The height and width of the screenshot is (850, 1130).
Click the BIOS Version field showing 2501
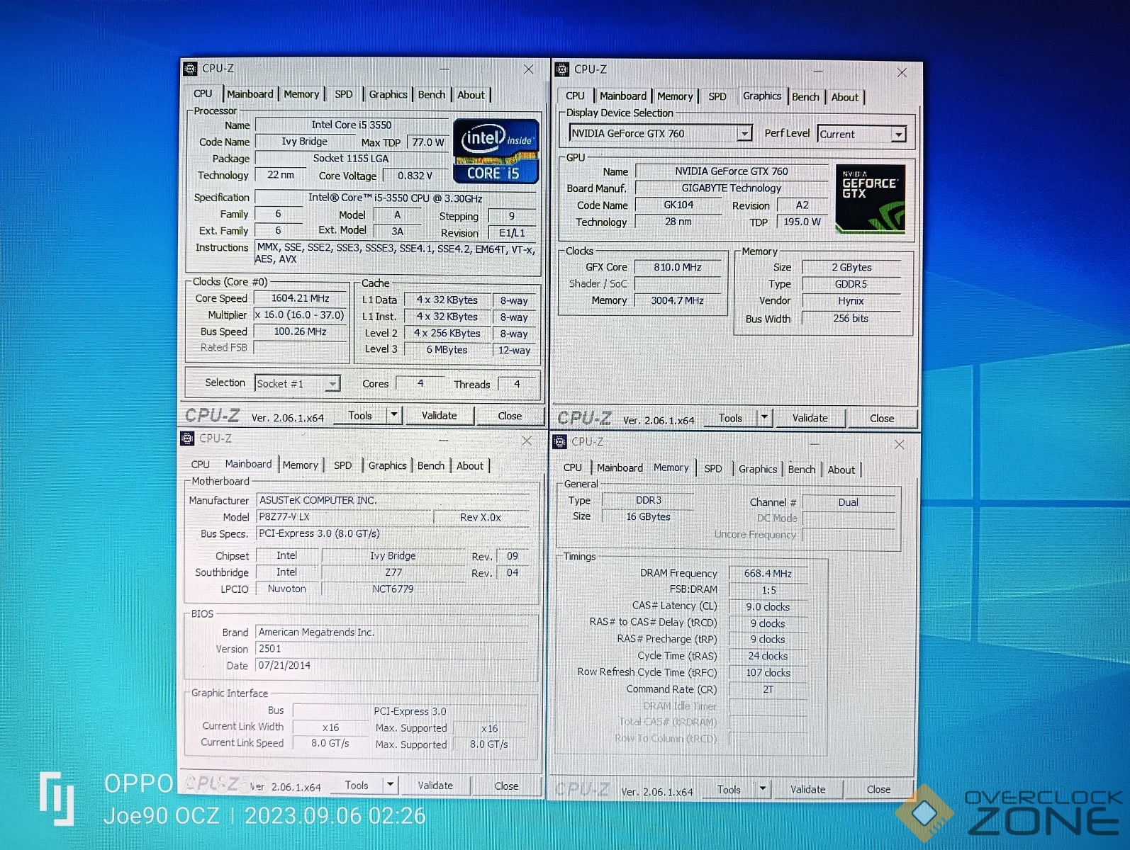[x=392, y=649]
